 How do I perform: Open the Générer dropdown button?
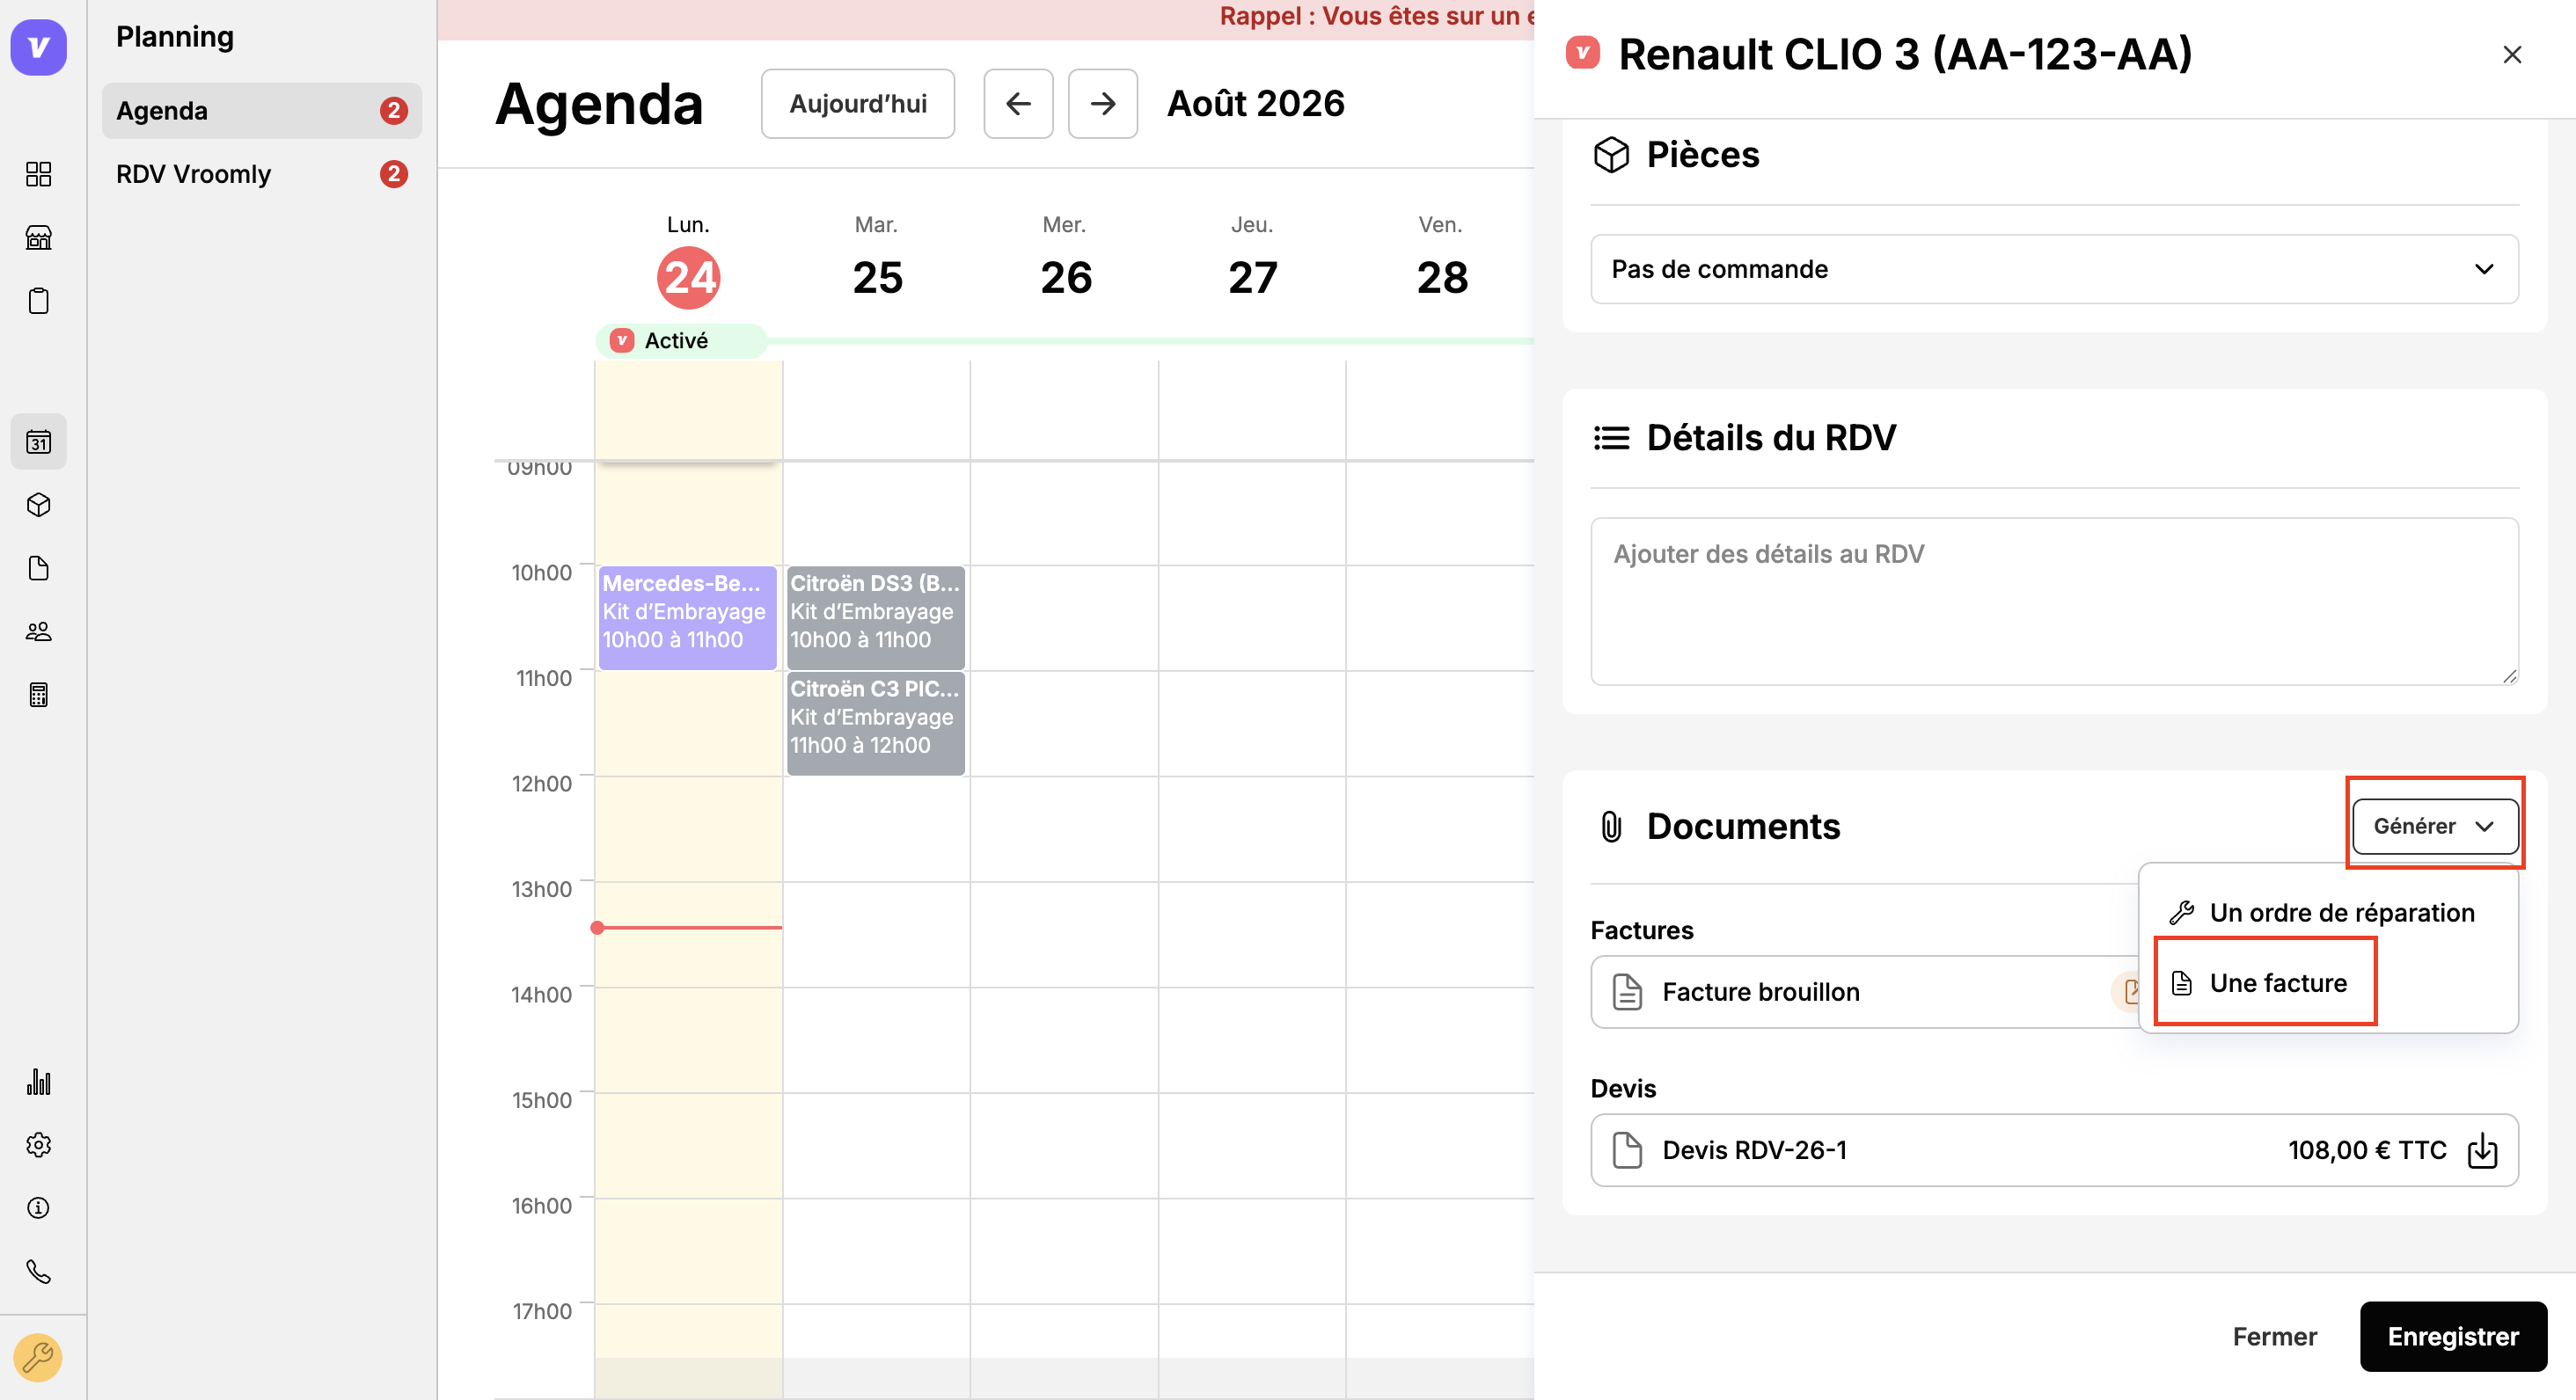tap(2434, 826)
